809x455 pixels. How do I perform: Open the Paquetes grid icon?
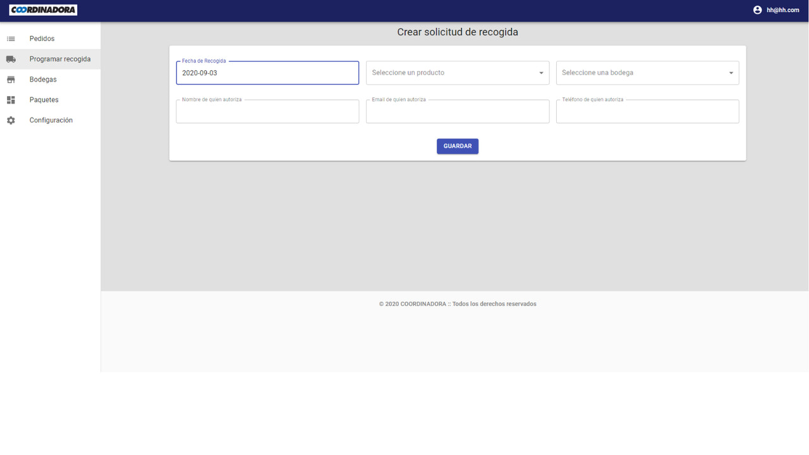[x=10, y=99]
